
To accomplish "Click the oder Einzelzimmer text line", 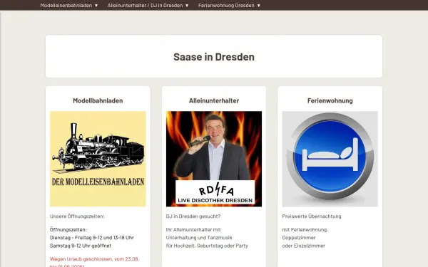I will [304, 246].
